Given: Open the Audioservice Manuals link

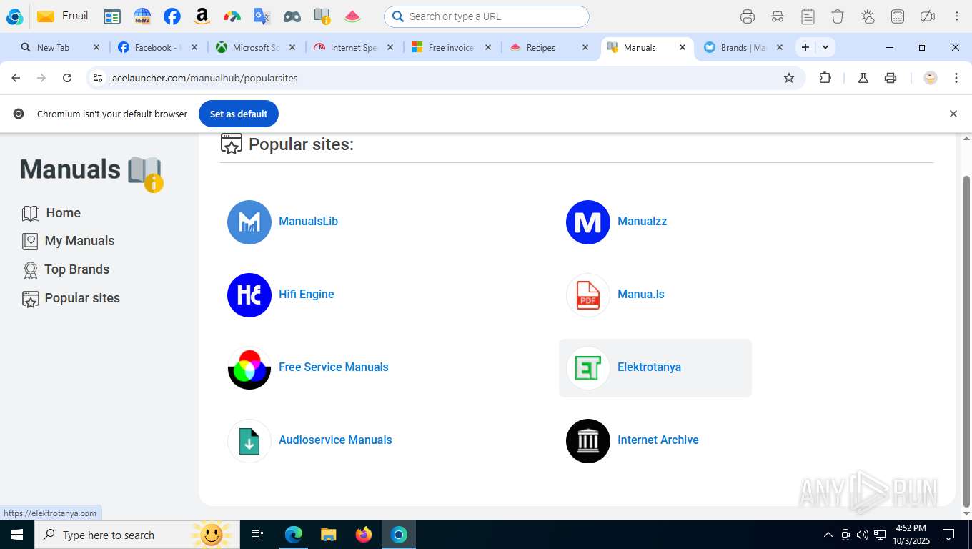Looking at the screenshot, I should [335, 440].
